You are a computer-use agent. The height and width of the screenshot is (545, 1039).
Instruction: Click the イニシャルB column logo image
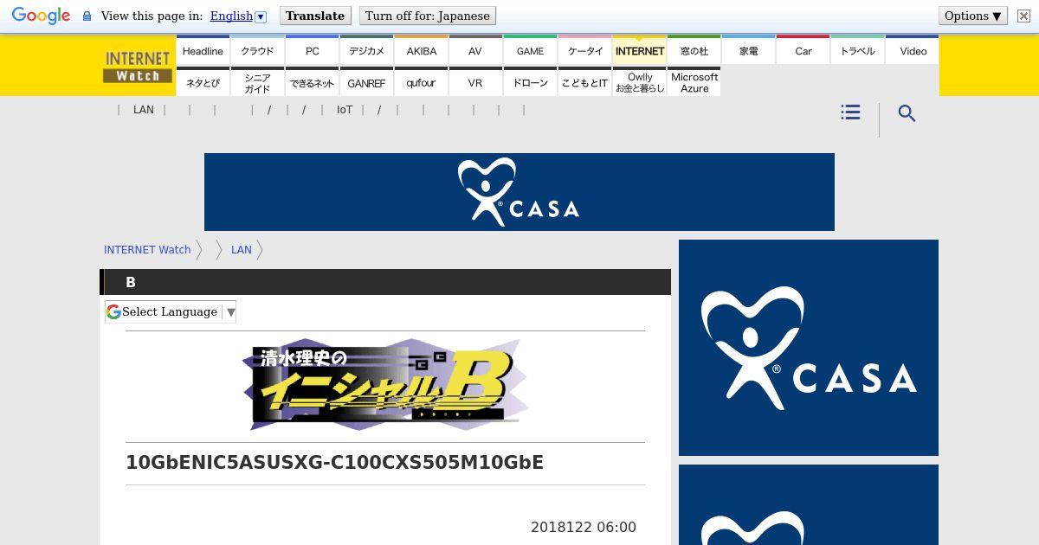[385, 384]
